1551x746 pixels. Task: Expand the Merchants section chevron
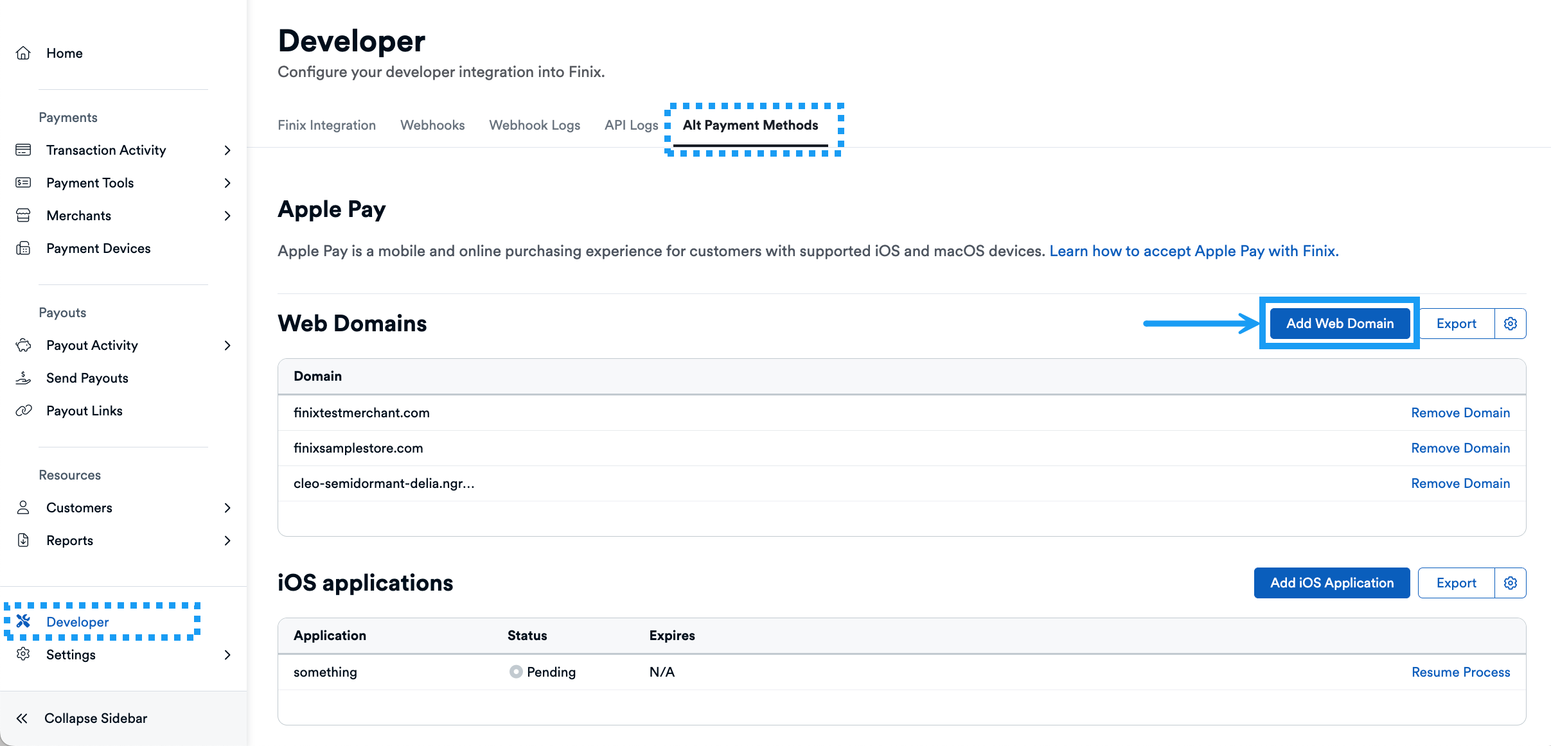[x=227, y=216]
